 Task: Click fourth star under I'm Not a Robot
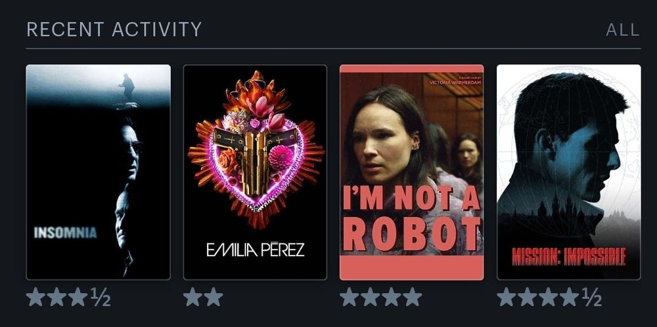(413, 296)
